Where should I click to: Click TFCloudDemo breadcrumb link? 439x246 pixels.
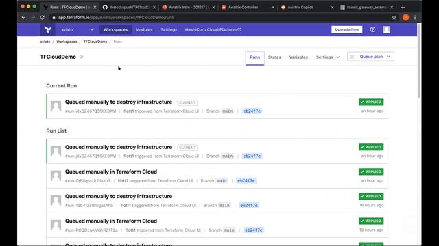coord(95,42)
